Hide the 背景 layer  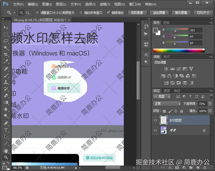pos(155,130)
